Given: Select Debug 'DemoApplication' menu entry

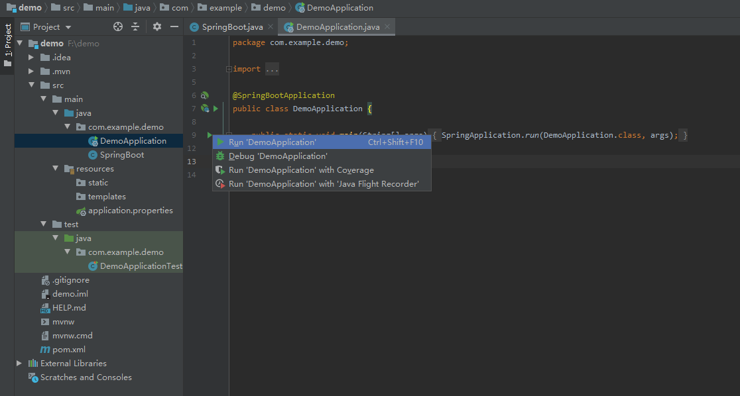Looking at the screenshot, I should (x=322, y=156).
